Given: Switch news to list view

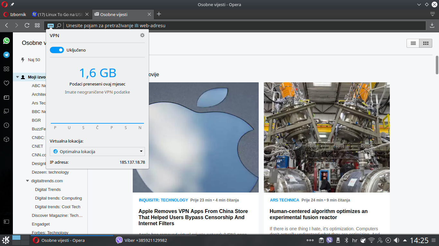Looking at the screenshot, I should (413, 43).
